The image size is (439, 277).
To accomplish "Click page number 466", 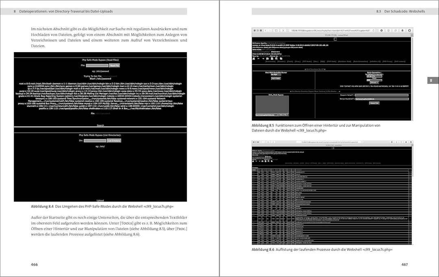I will [x=34, y=264].
